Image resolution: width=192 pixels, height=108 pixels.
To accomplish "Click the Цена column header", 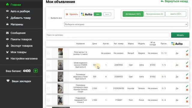I will [x=94, y=43].
